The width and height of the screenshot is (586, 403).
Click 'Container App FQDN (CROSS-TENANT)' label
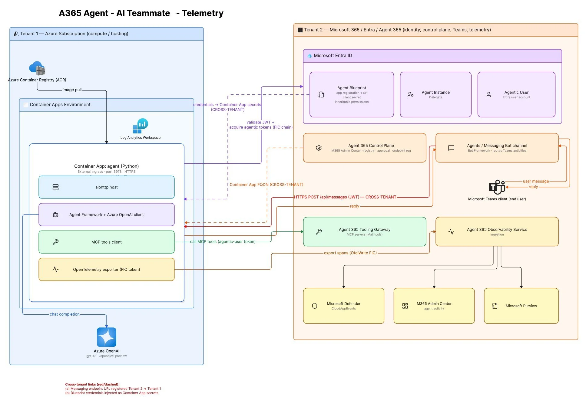[267, 185]
